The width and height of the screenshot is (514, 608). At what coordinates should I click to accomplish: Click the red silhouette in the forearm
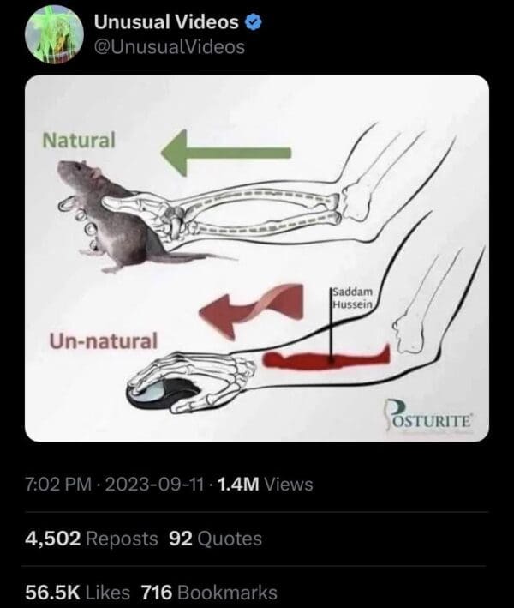[330, 358]
